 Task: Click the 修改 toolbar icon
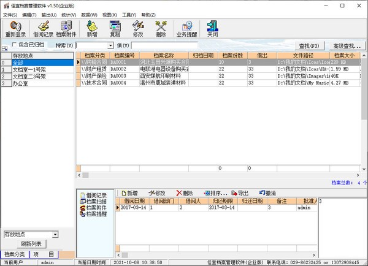point(138,29)
